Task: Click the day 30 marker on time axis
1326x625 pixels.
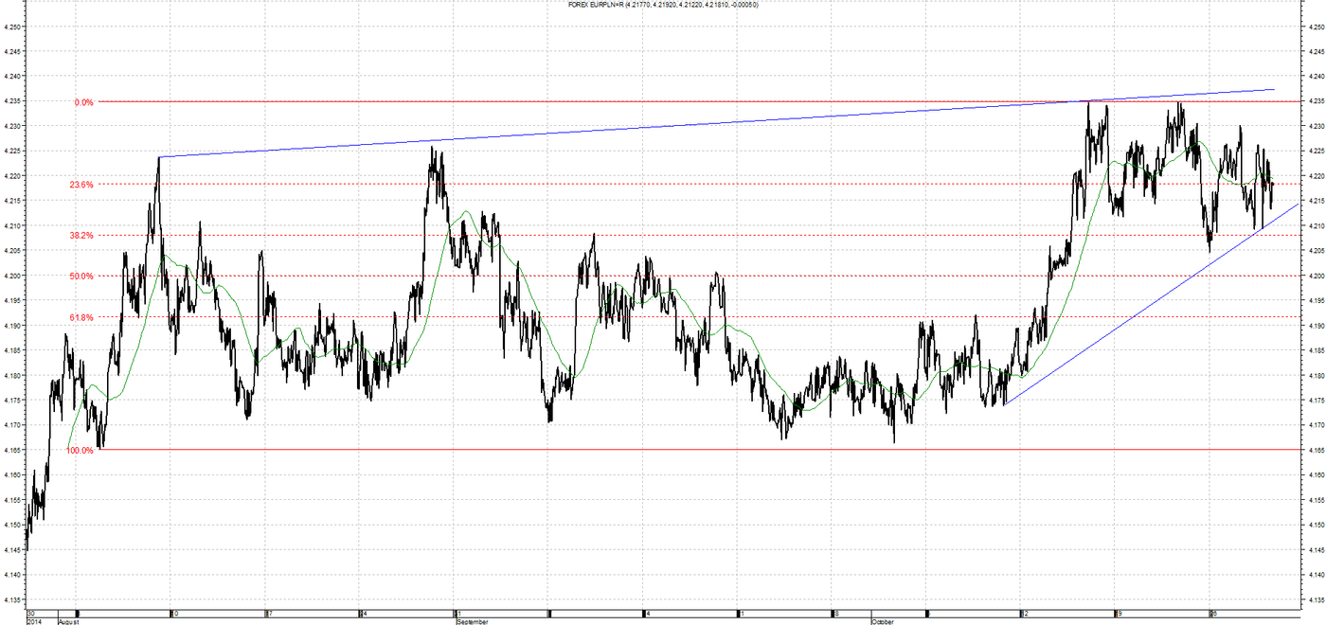Action: point(32,613)
